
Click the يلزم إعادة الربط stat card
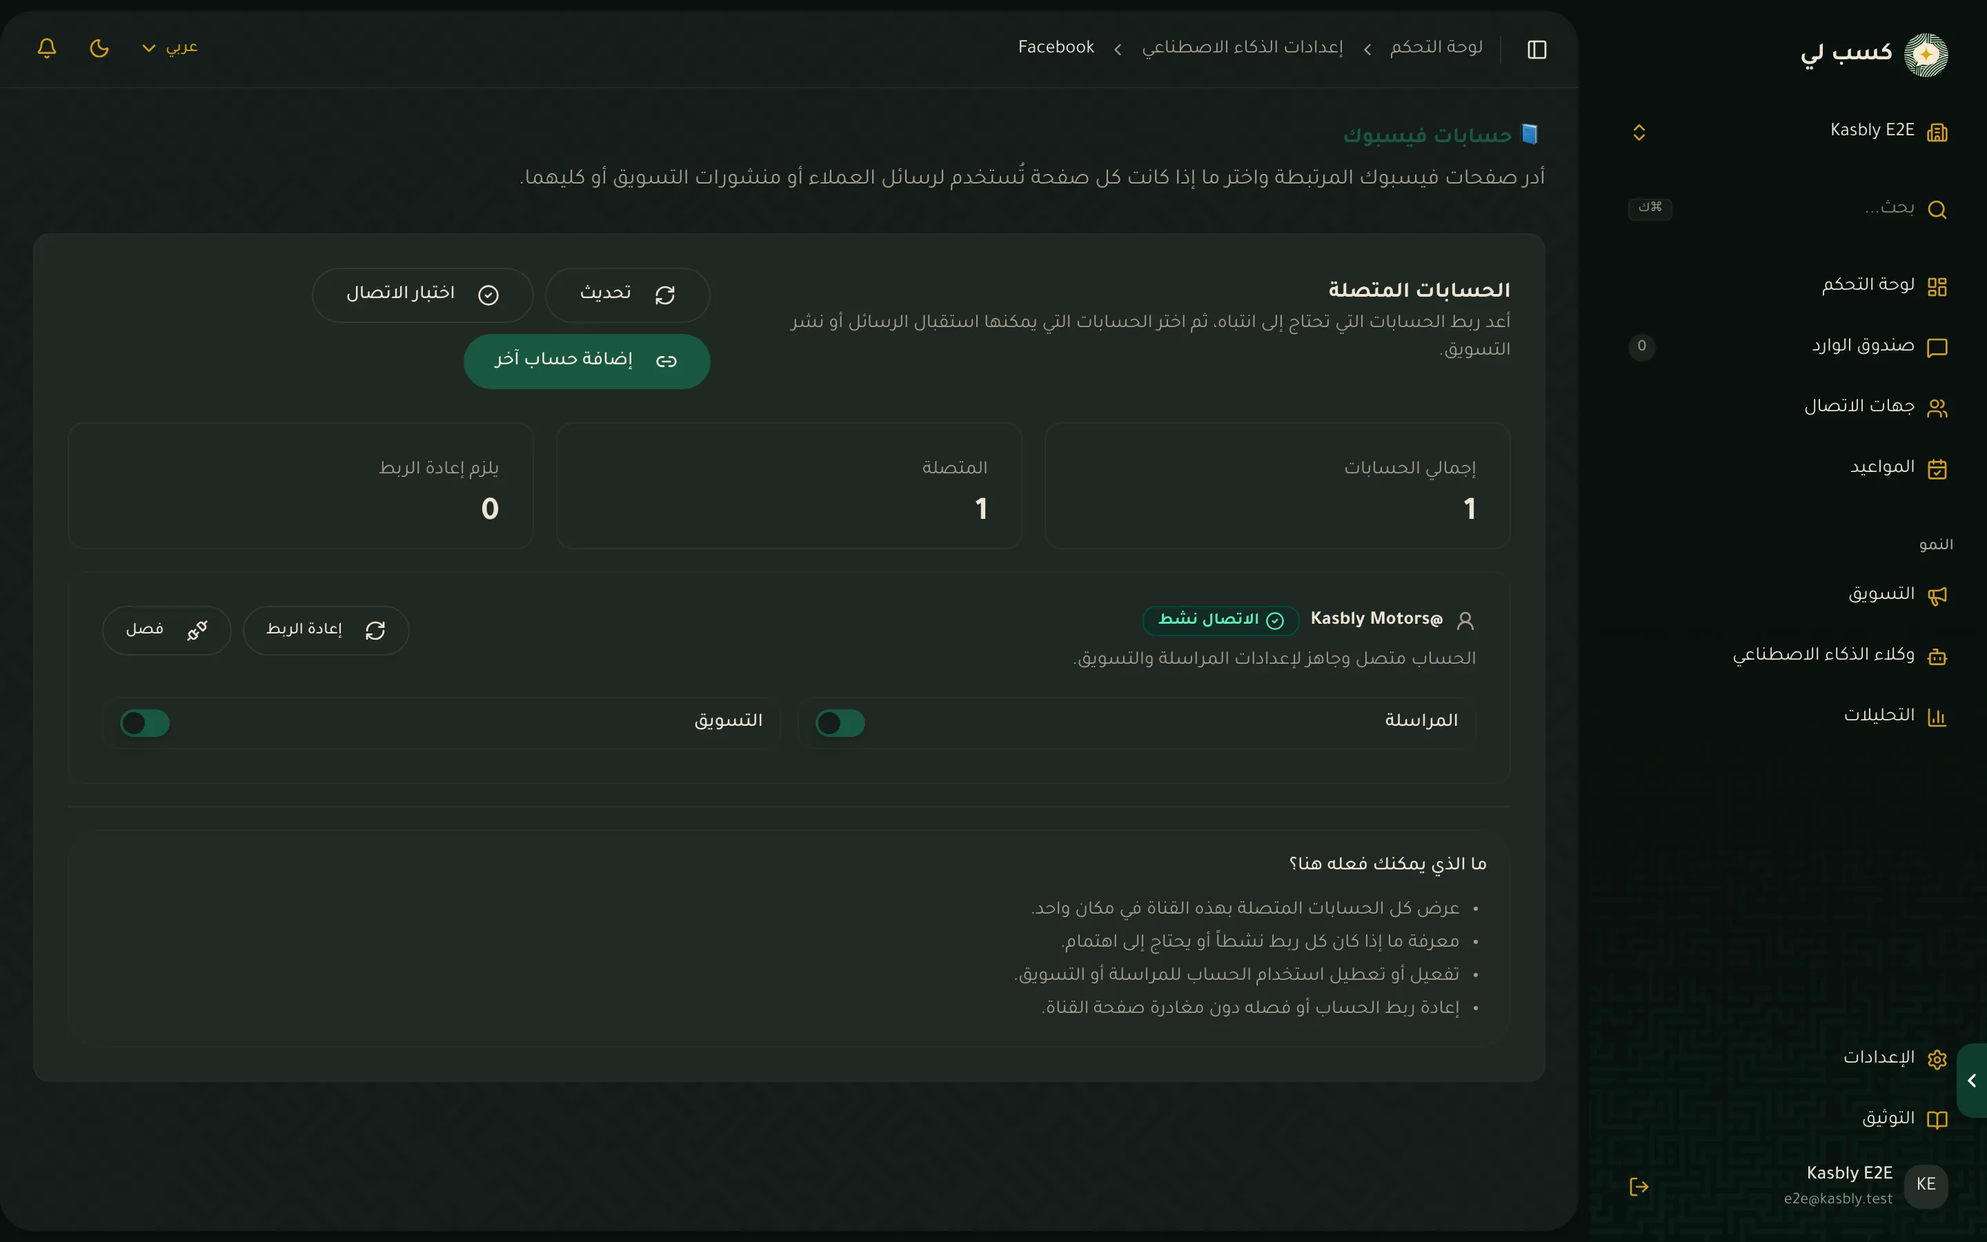[x=301, y=486]
